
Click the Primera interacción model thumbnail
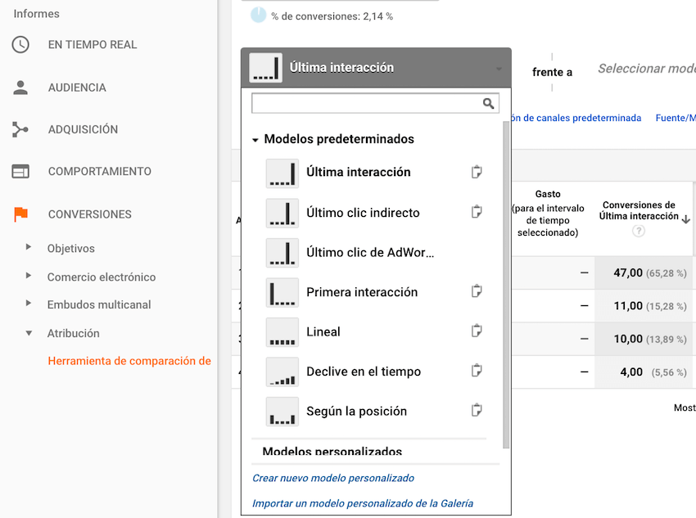[x=282, y=293]
